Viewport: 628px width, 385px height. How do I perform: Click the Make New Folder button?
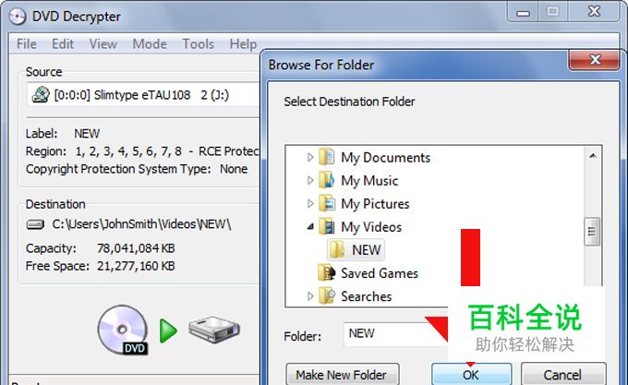[343, 375]
